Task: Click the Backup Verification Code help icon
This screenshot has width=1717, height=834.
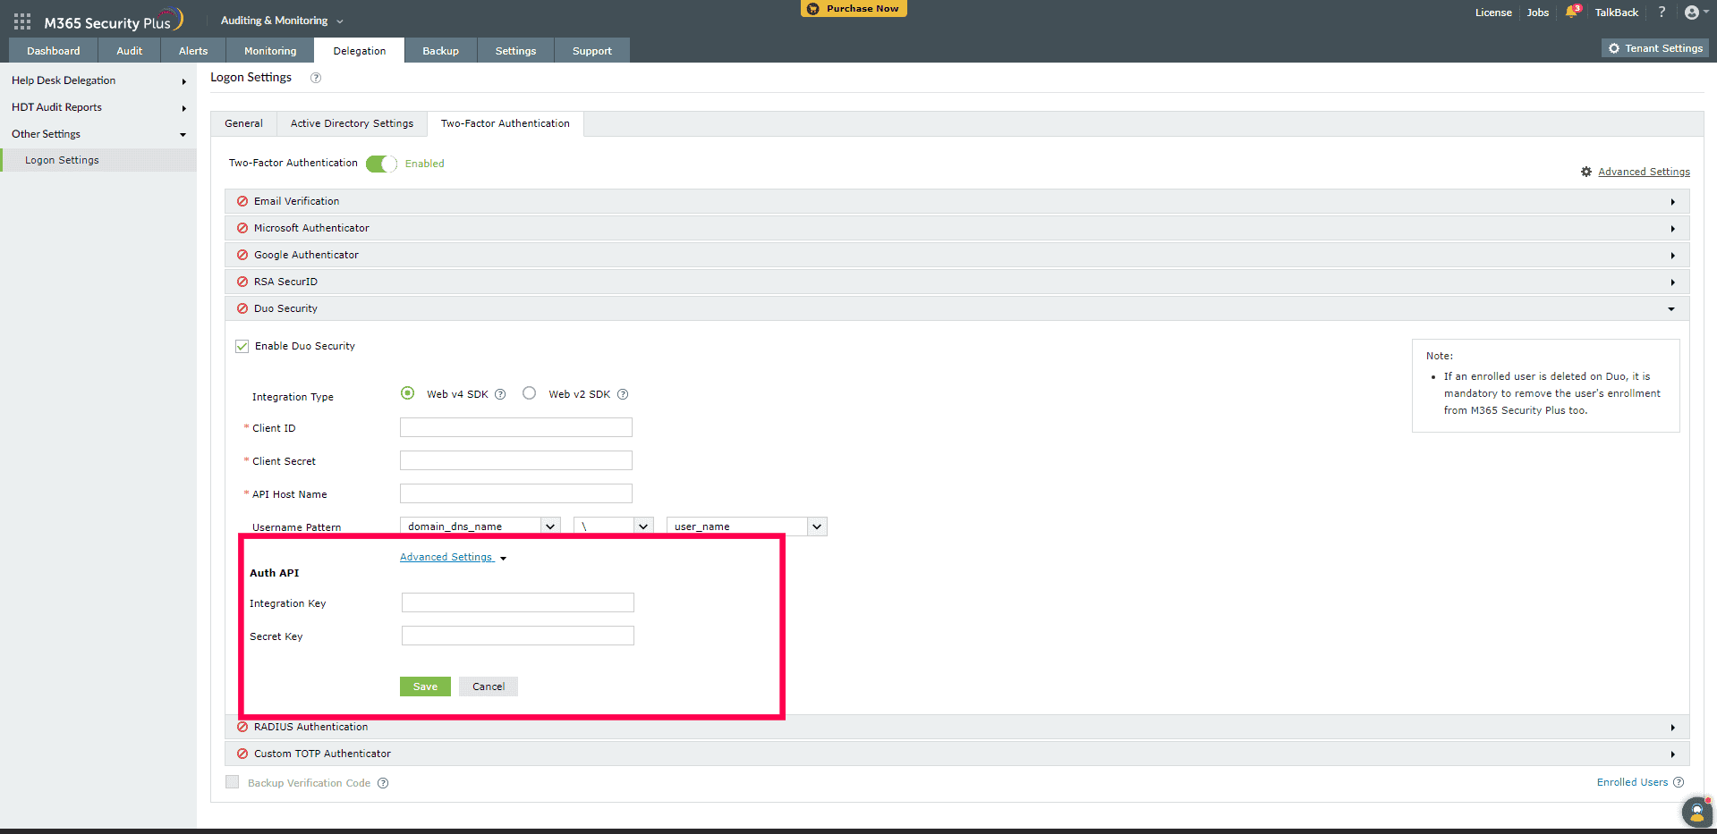Action: pyautogui.click(x=383, y=783)
